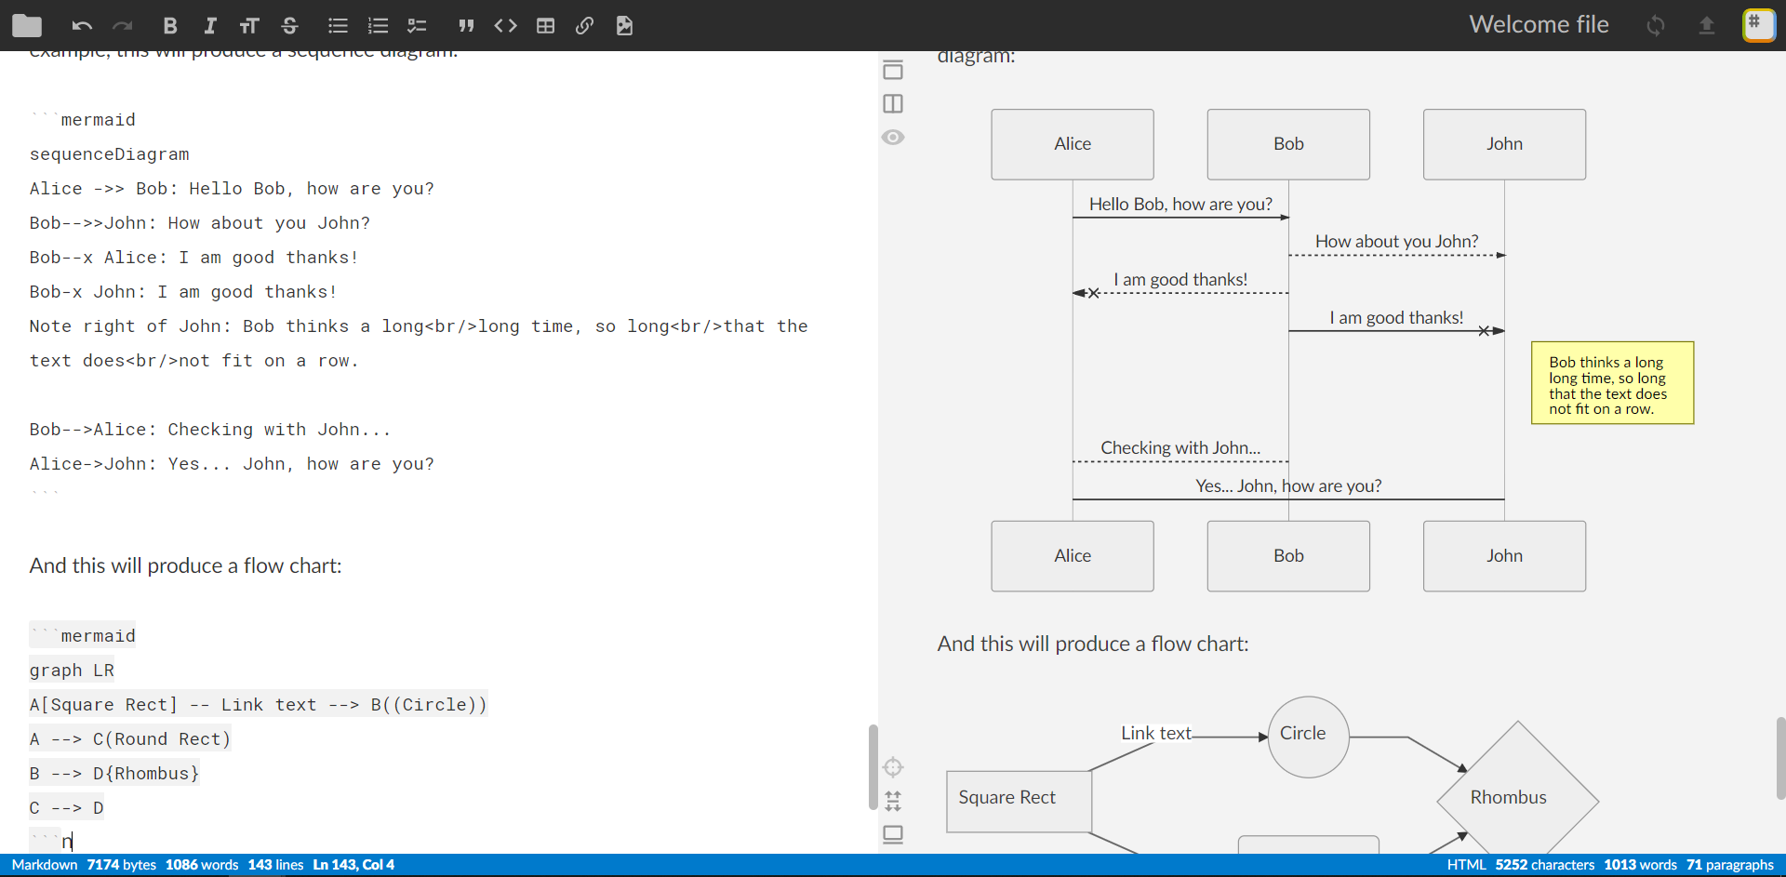Apply italic formatting
Viewport: 1786px width, 877px height.
point(210,25)
